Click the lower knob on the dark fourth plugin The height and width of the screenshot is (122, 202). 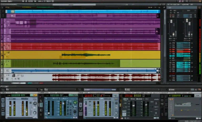click(156, 113)
